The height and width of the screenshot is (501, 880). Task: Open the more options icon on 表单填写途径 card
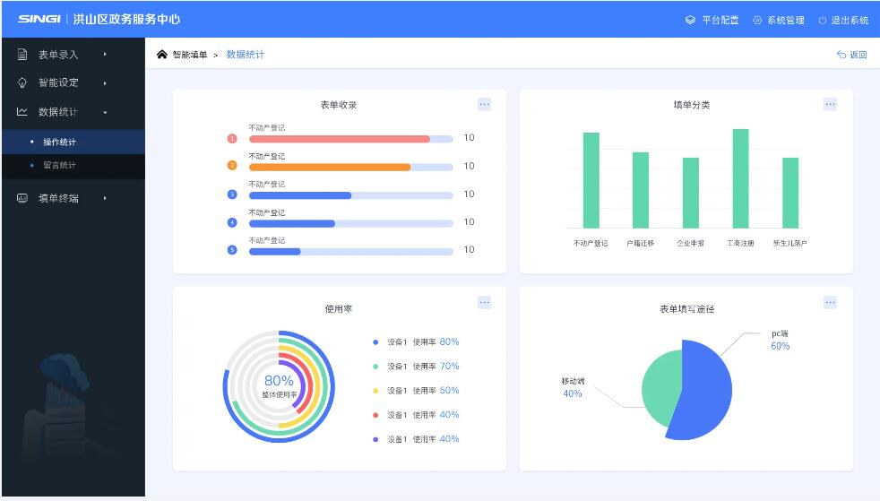pos(830,303)
